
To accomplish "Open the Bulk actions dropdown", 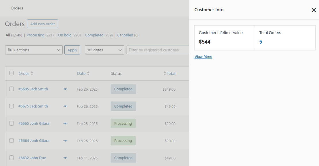I will click(34, 50).
